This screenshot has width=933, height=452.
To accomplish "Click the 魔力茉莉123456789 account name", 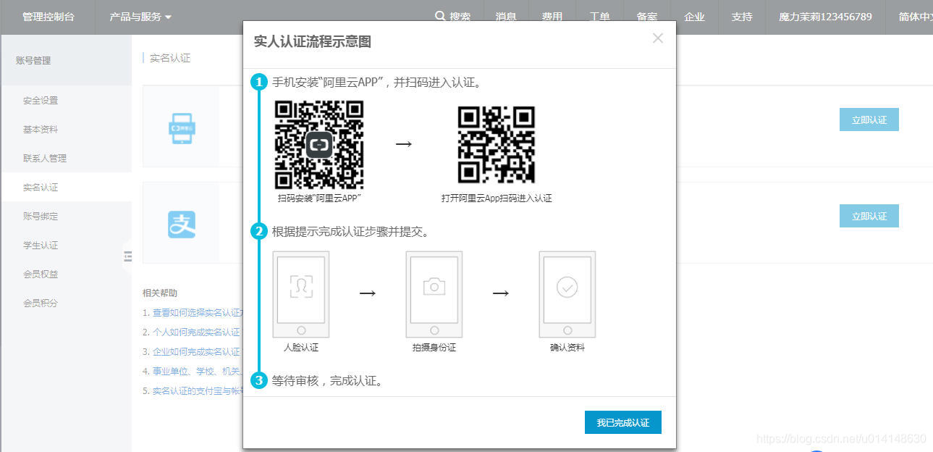I will click(825, 16).
